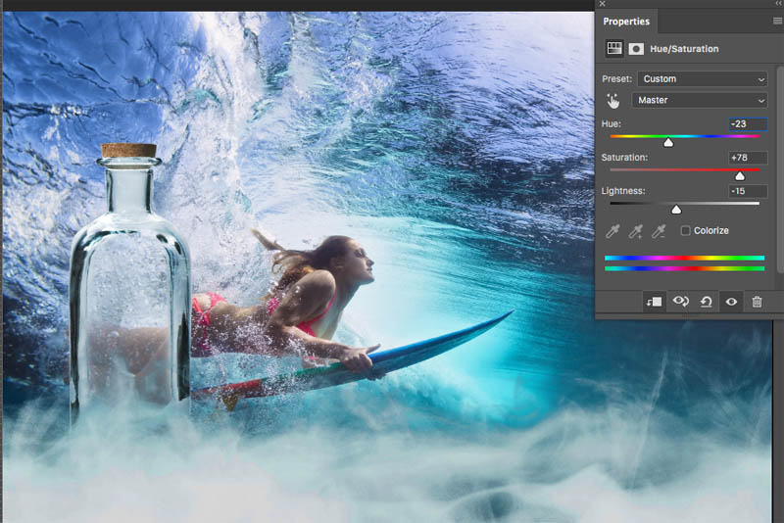Viewport: 784px width, 523px height.
Task: Open the Master channel dropdown
Action: [x=699, y=100]
